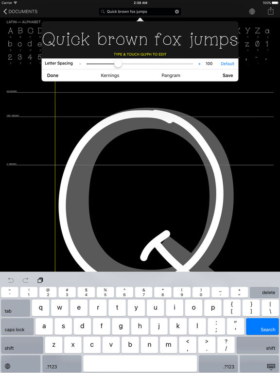Screen dimensions: 280x373
Task: Select uppercase glyph Z in the alphabet grid
Action: (257, 31)
